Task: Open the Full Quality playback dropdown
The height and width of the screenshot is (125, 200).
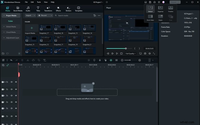Action: pyautogui.click(x=131, y=53)
